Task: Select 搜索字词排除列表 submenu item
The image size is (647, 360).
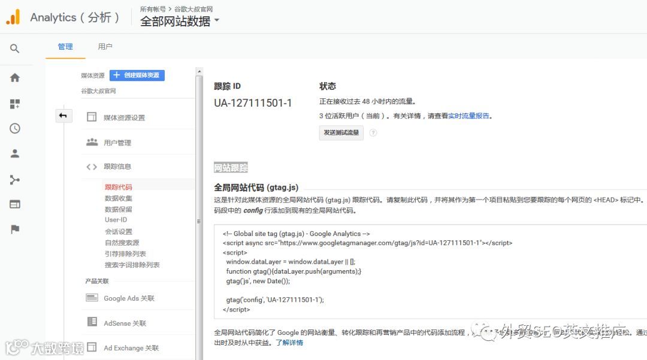Action: (132, 265)
